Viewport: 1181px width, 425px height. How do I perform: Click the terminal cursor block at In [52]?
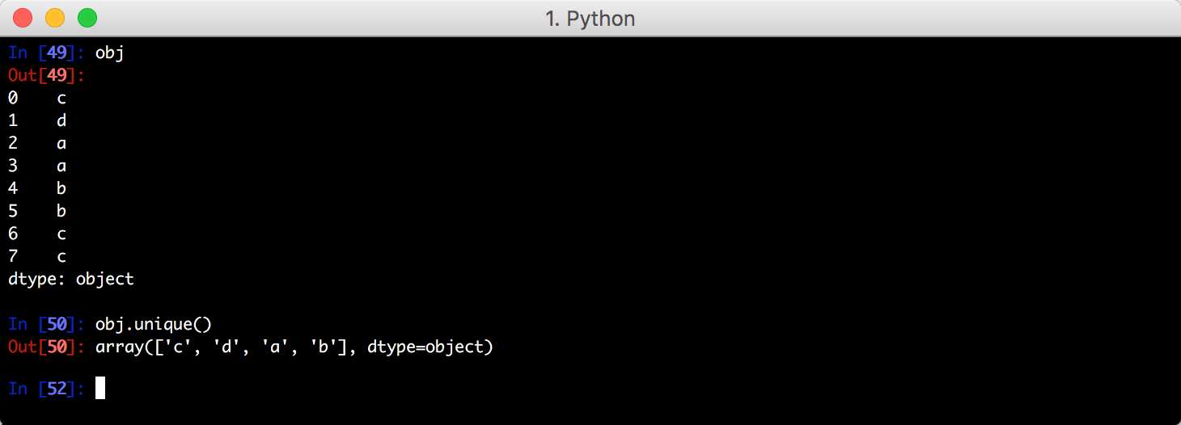[100, 389]
